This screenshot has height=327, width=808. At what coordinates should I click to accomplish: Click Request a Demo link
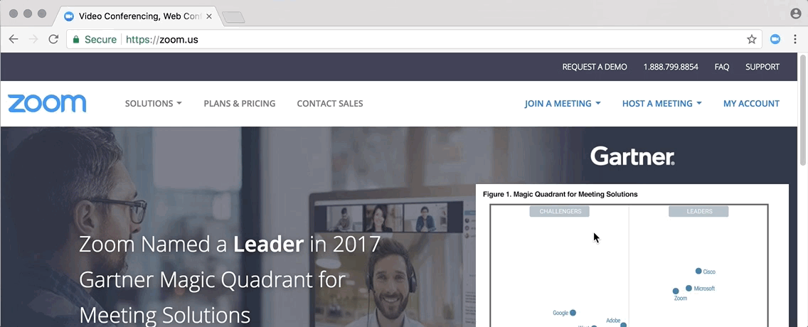click(595, 67)
